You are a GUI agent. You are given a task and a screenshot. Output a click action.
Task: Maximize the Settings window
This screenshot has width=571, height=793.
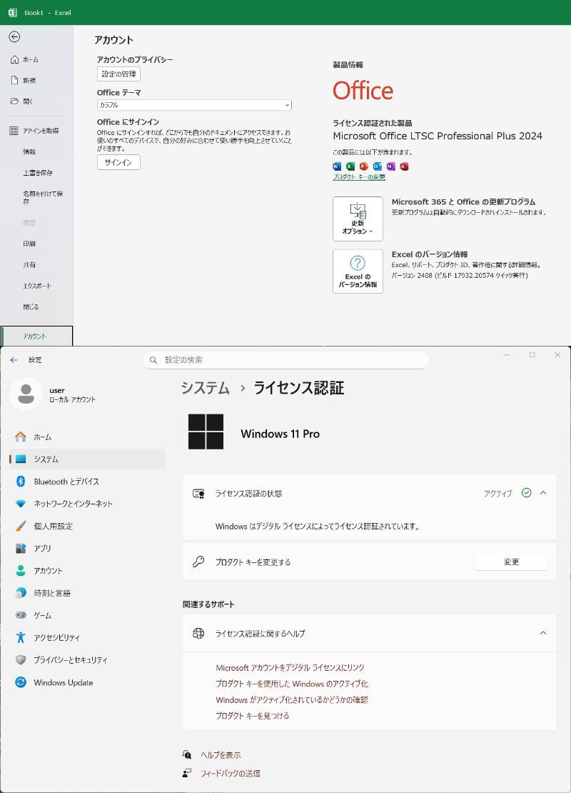(532, 355)
